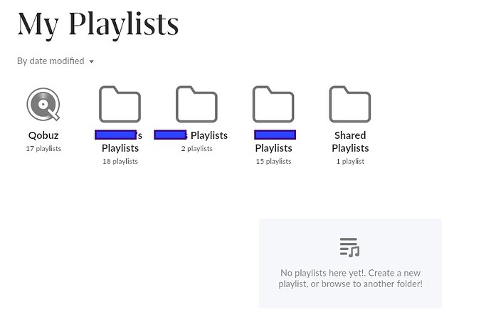Click the Playlists name above 18 playlists
This screenshot has width=491, height=322.
[x=120, y=148]
